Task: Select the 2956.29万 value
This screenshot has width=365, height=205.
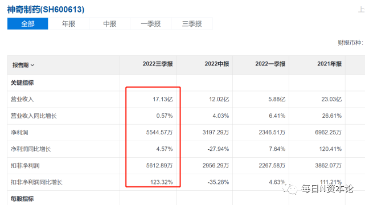Action: tap(216, 166)
